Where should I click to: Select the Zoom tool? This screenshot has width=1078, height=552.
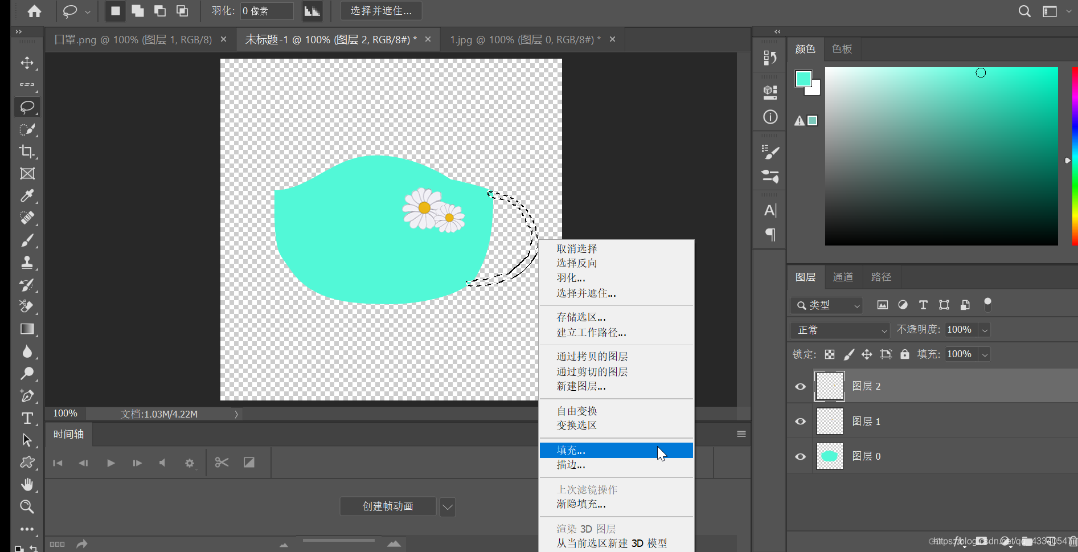27,506
